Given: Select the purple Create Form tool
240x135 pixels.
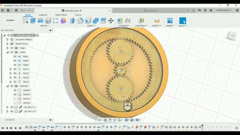Looking at the screenshot, I should 63,21.
